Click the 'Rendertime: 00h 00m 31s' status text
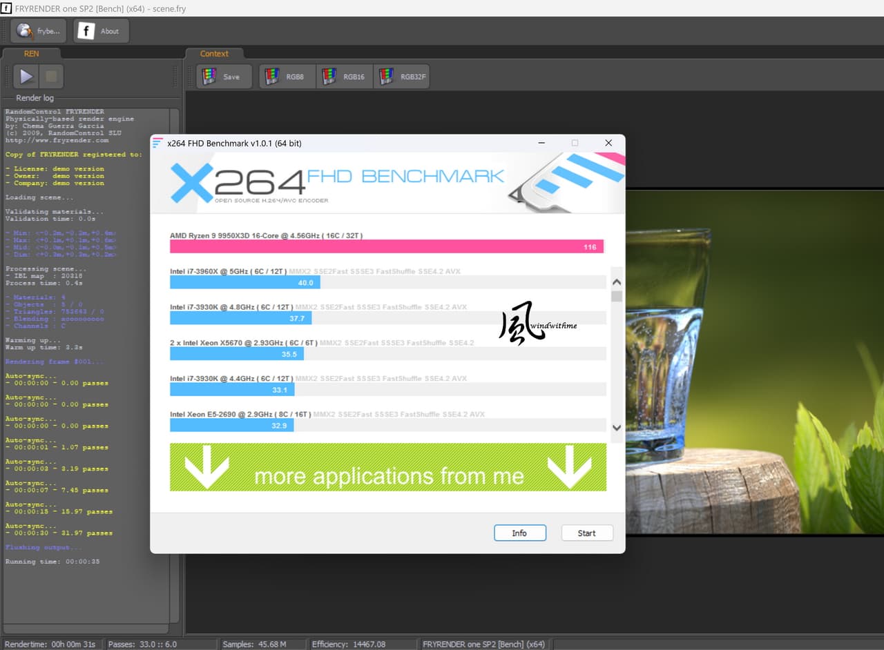Screen dimensions: 884x650 [x=50, y=644]
